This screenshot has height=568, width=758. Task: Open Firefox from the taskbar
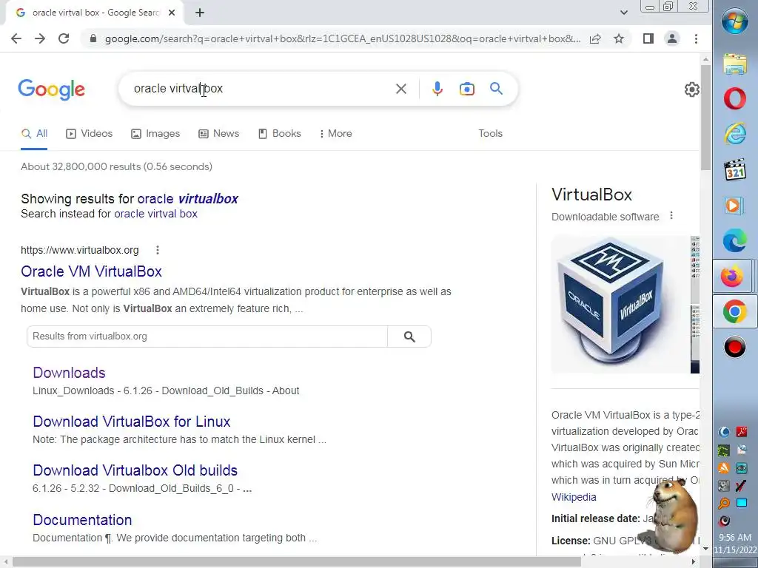[732, 277]
